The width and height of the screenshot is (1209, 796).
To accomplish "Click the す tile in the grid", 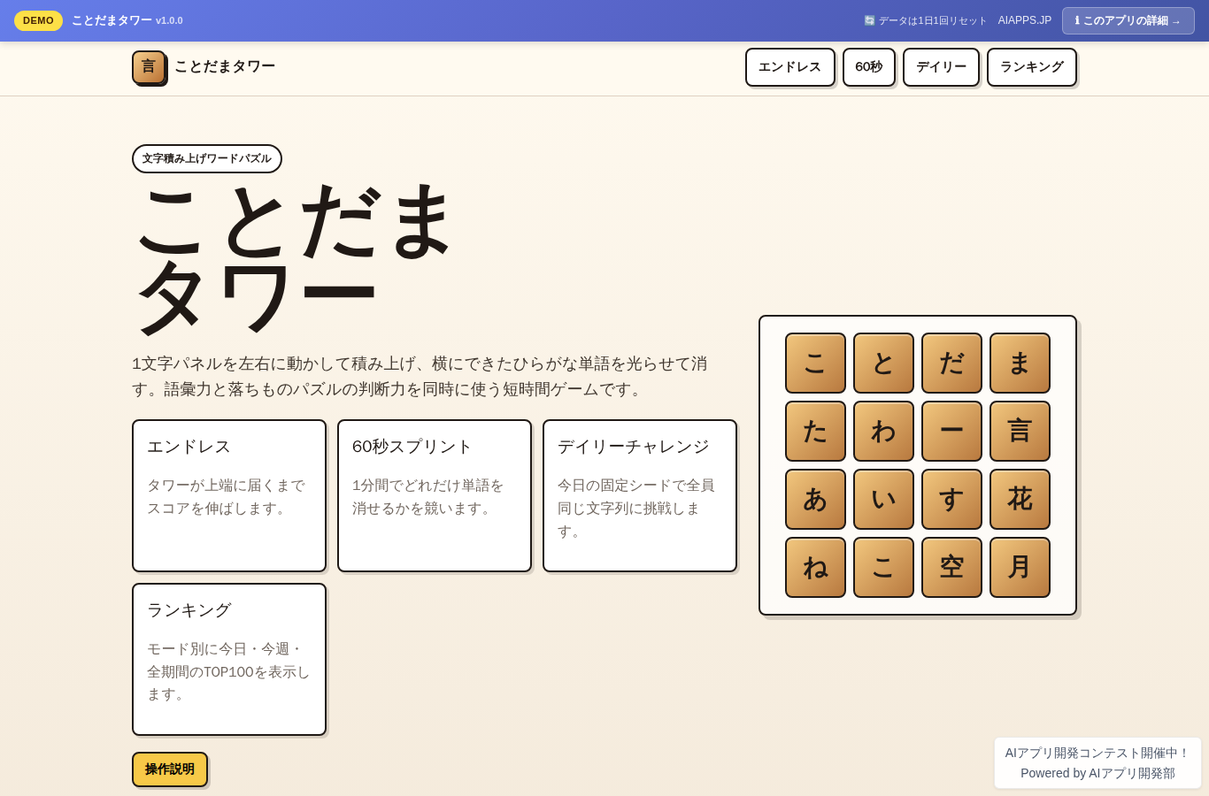I will coord(951,499).
